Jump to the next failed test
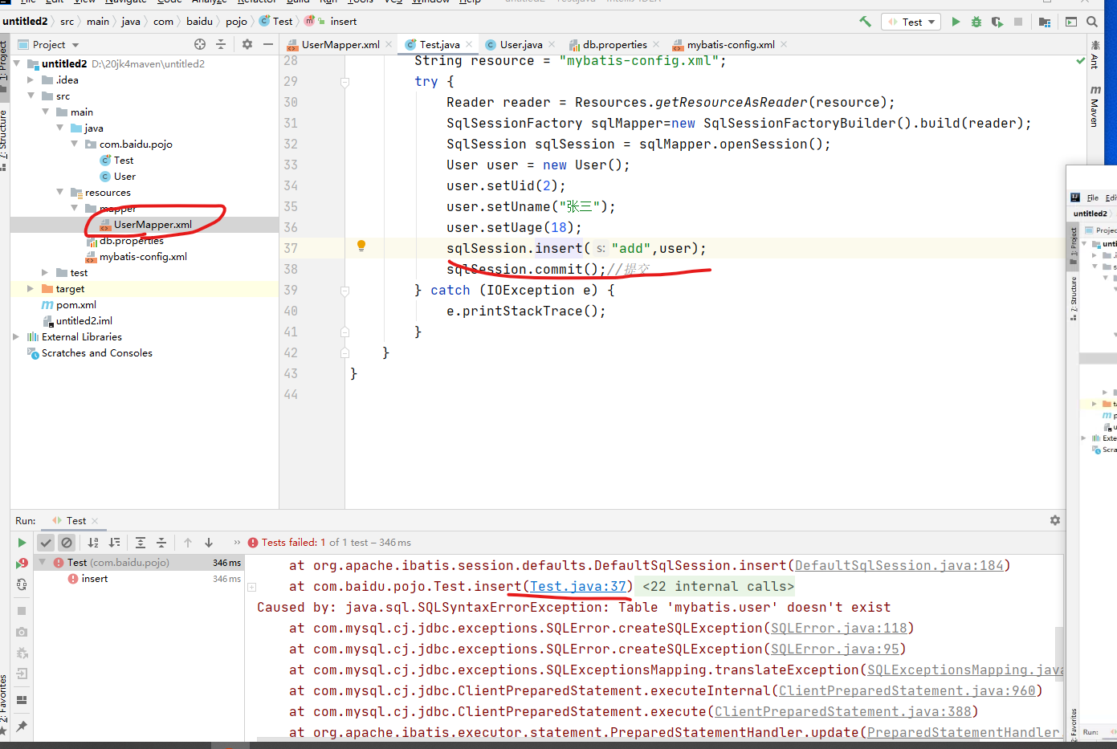Screen dimensions: 1117x749 click(x=209, y=543)
